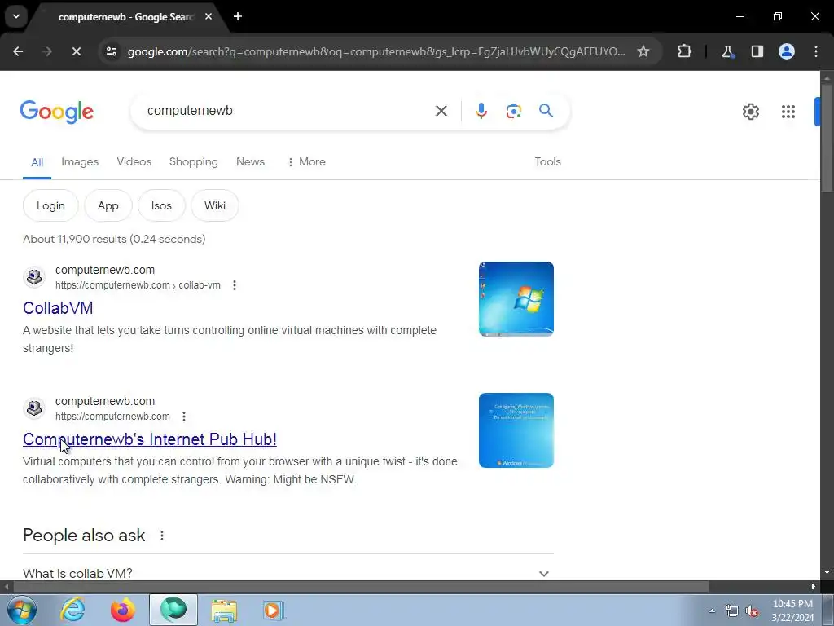Viewport: 834px width, 626px height.
Task: Go back to the previous page
Action: [x=18, y=51]
